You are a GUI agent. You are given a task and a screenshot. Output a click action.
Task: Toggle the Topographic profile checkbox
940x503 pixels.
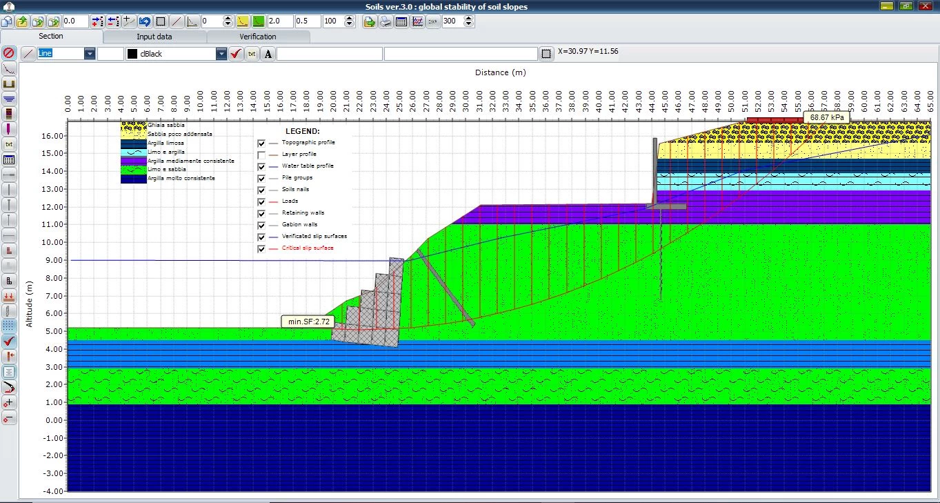click(x=261, y=143)
